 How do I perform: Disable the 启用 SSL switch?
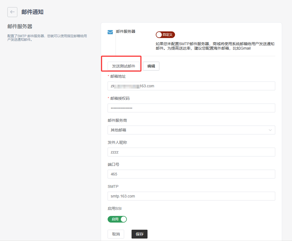click(x=117, y=219)
